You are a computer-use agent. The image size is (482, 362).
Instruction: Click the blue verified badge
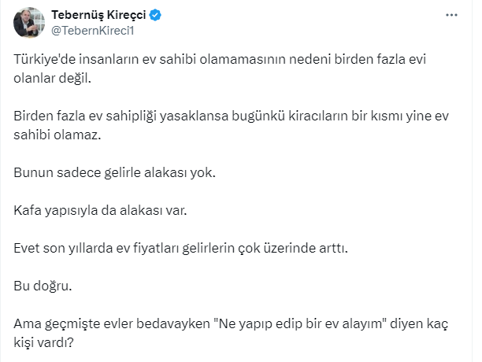157,16
